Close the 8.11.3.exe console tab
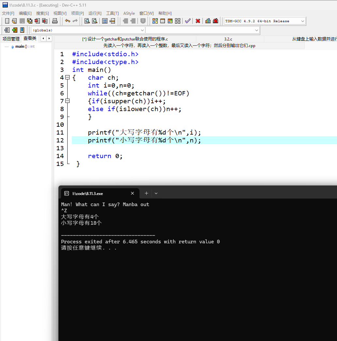The height and width of the screenshot is (341, 337). (132, 193)
